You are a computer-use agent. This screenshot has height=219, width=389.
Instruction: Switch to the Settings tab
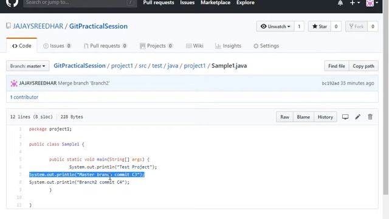(x=266, y=46)
